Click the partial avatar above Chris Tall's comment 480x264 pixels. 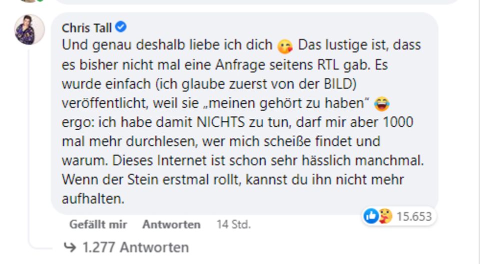pyautogui.click(x=29, y=1)
